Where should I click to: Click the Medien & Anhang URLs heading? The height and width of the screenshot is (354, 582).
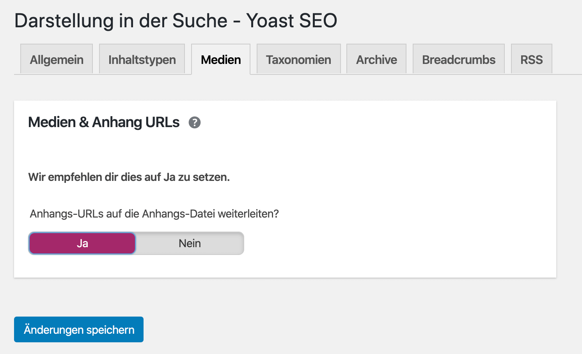104,122
